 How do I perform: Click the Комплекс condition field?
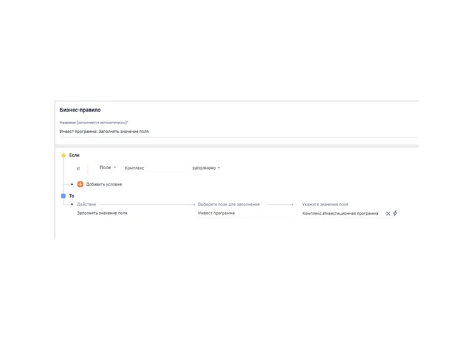click(153, 168)
